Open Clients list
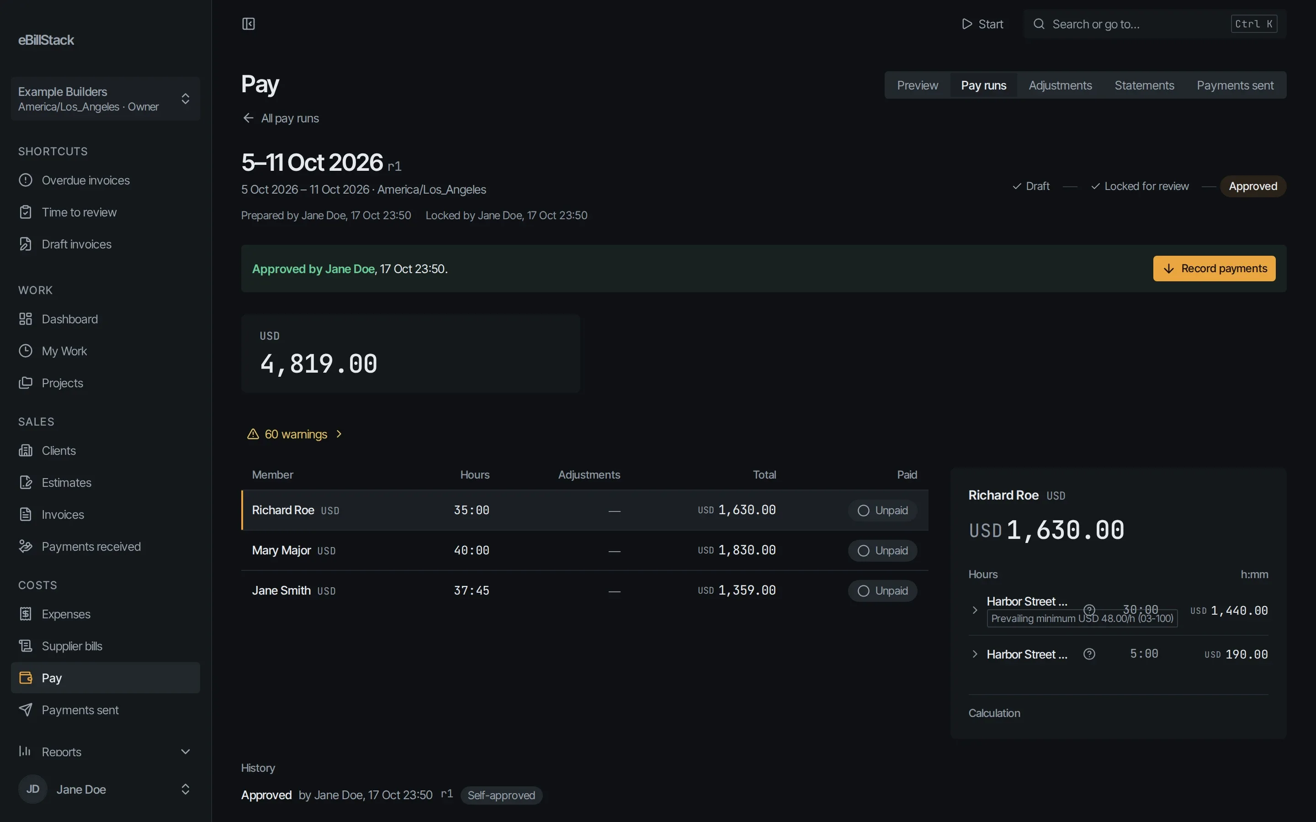This screenshot has height=822, width=1316. [106, 451]
